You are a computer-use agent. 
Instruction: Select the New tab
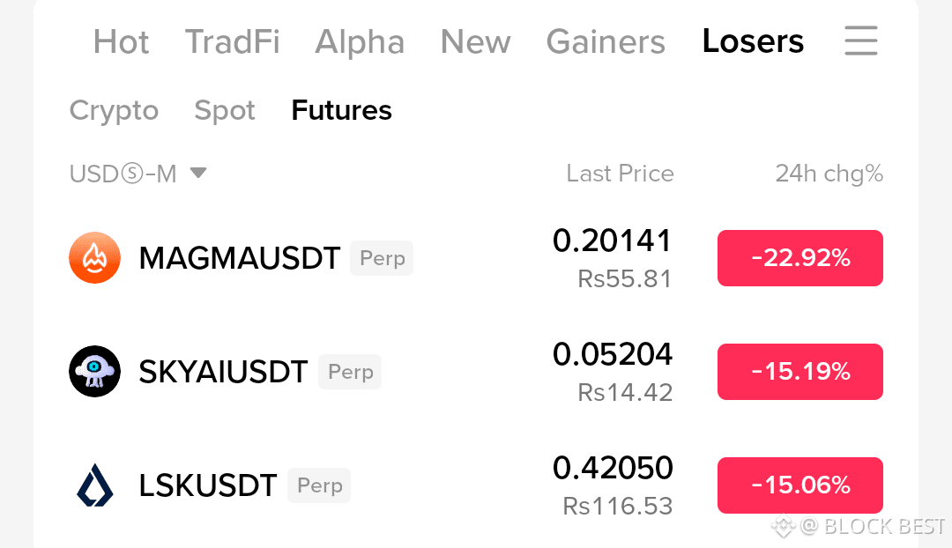point(475,42)
